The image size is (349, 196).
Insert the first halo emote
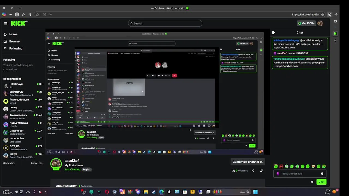[x=276, y=166]
